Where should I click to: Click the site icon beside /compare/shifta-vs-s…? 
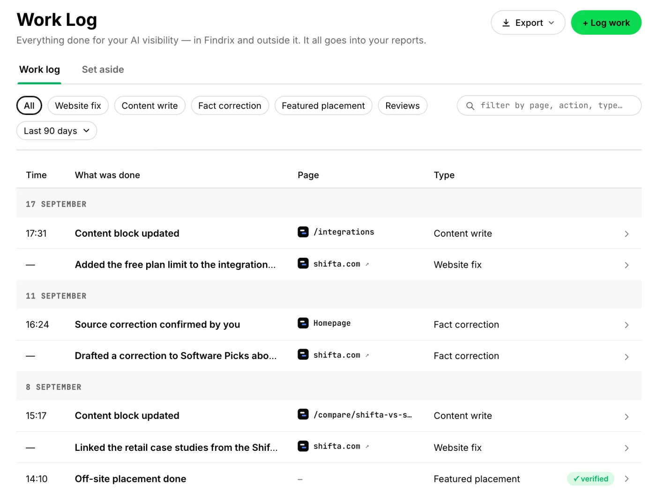pos(303,414)
